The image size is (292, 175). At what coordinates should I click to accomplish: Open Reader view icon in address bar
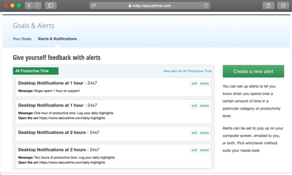(94, 5)
